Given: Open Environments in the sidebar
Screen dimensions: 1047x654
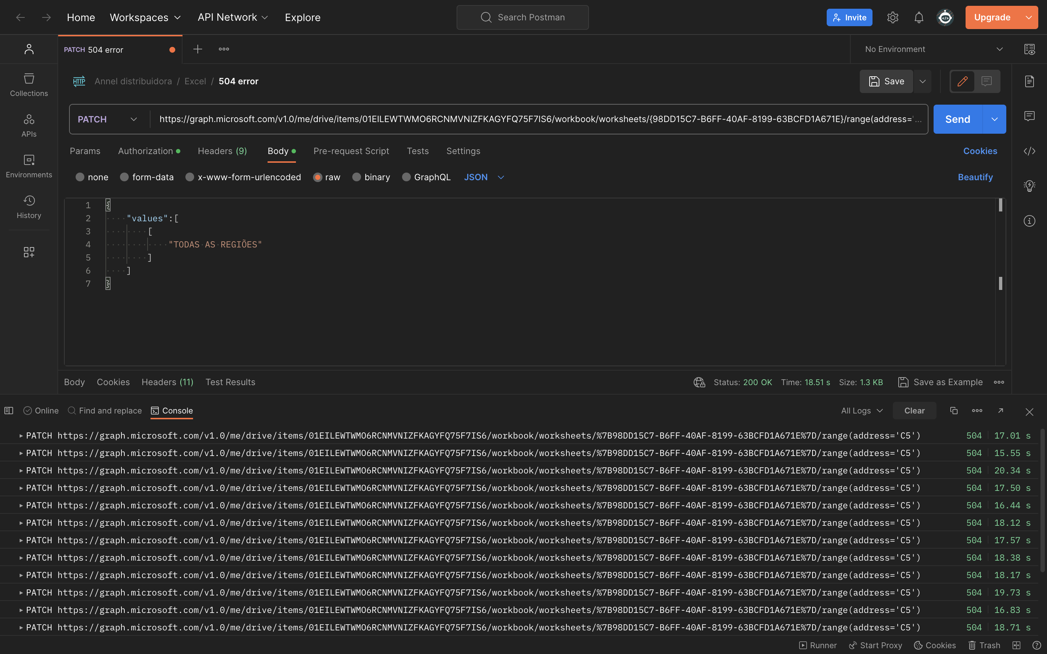Looking at the screenshot, I should (x=29, y=166).
